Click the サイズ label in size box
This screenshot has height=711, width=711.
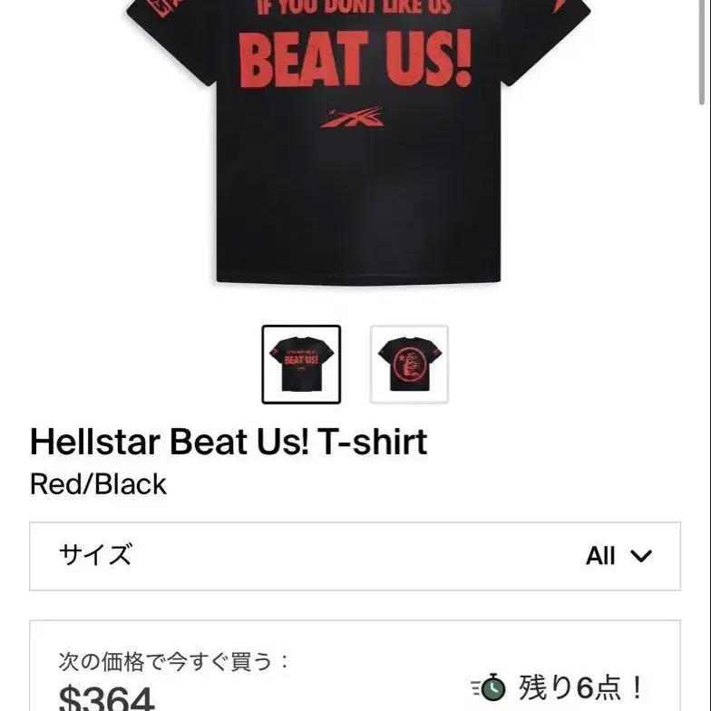tap(95, 555)
